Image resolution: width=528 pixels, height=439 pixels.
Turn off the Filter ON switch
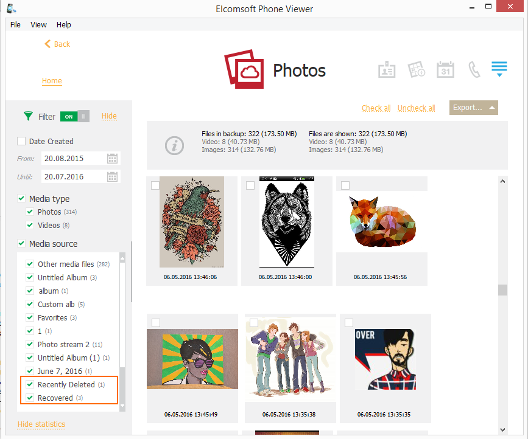point(74,116)
